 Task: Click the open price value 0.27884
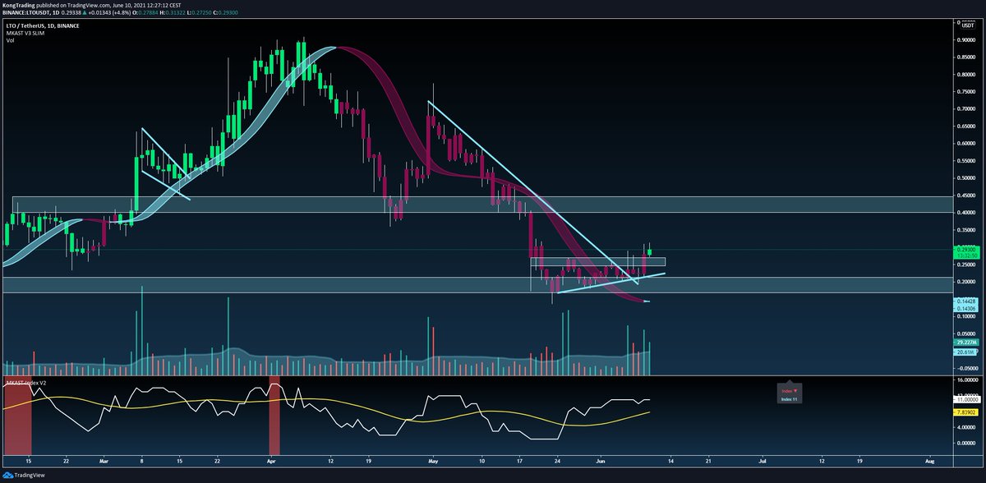[148, 12]
